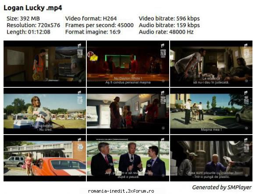Click 'Audio rate: 48000 Hz' text

point(166,32)
